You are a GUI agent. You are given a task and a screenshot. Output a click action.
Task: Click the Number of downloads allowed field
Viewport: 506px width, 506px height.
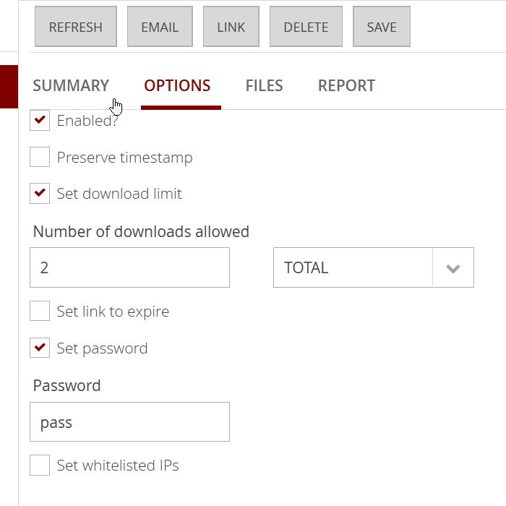[129, 267]
